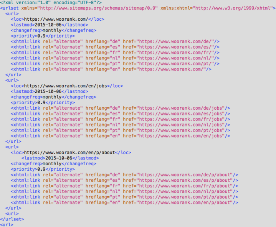
Task: Click the indented lastmod date in about entry
Action: coord(59,158)
